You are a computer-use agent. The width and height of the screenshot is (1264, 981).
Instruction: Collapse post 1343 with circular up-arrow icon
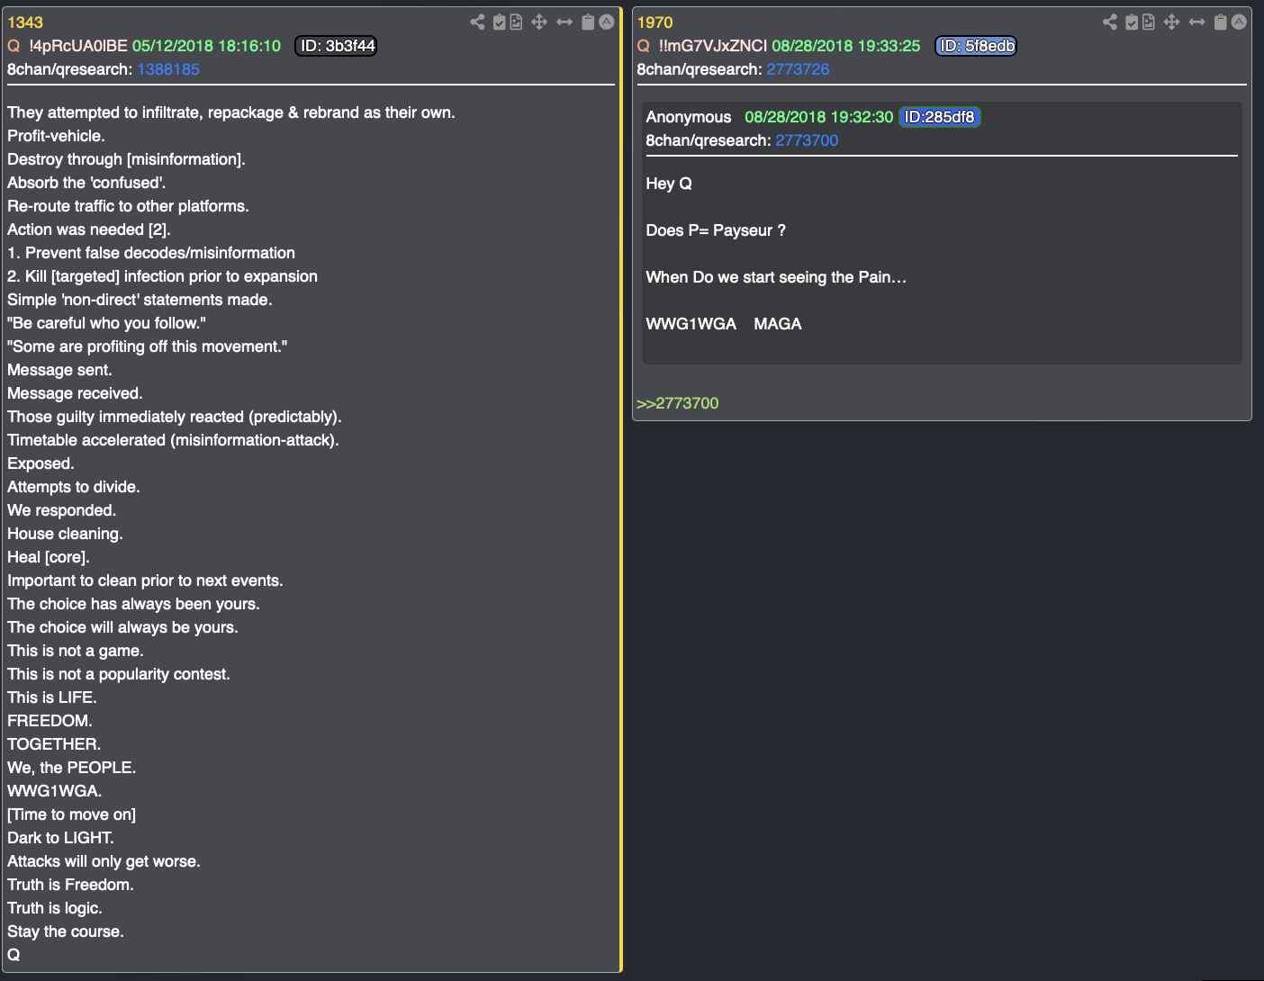point(607,22)
